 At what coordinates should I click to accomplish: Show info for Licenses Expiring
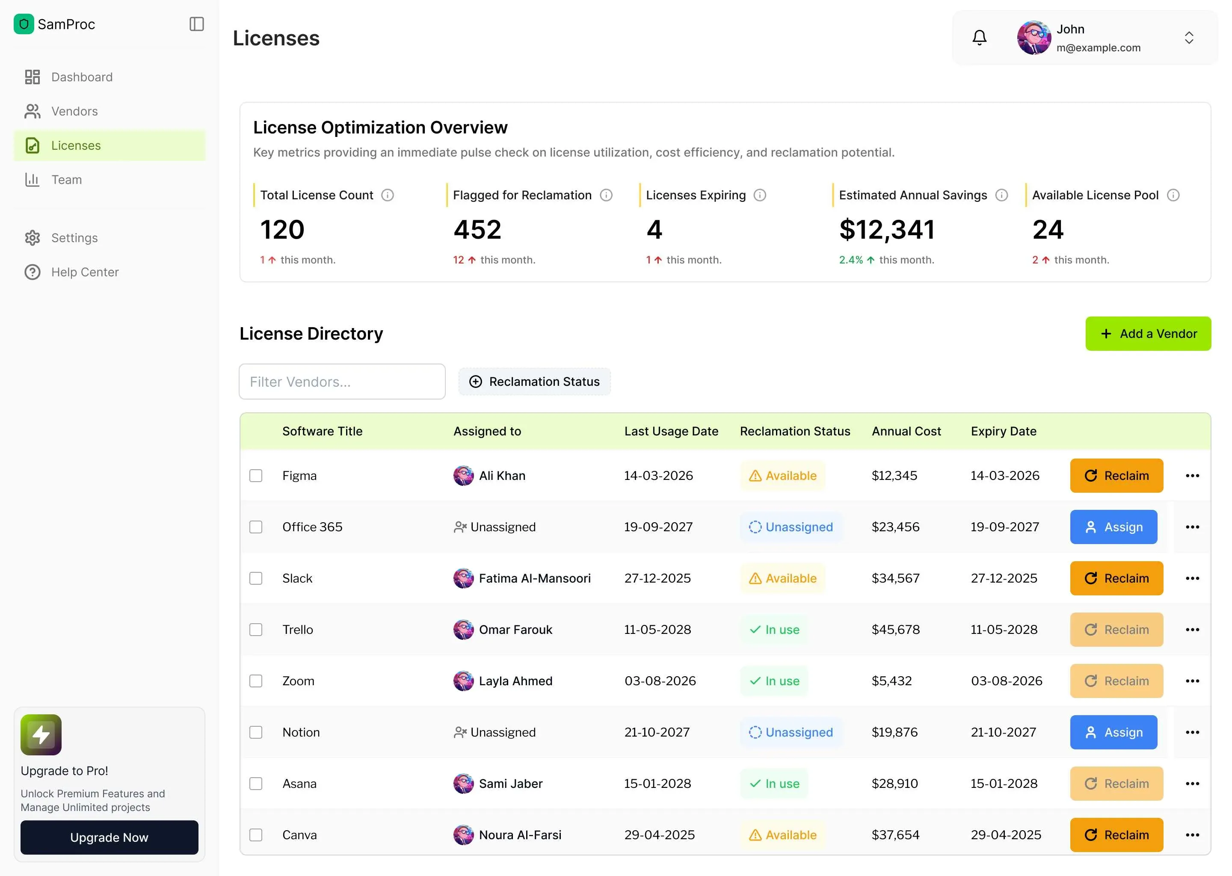760,195
